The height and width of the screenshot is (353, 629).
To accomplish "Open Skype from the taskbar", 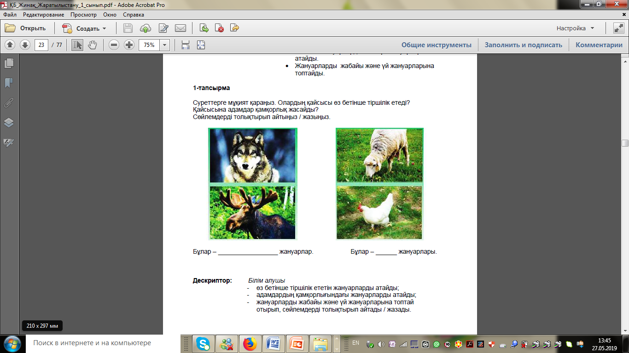I will tap(203, 343).
